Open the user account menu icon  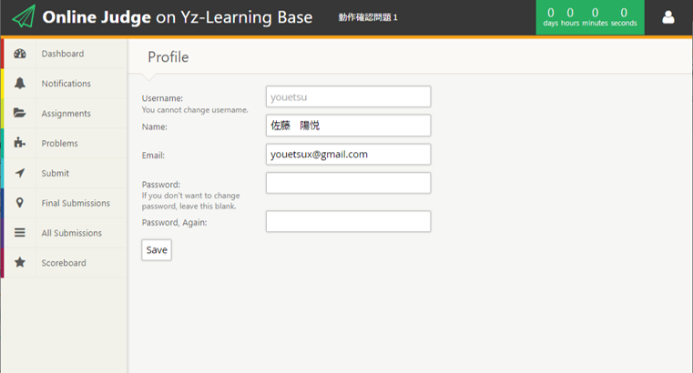click(668, 17)
